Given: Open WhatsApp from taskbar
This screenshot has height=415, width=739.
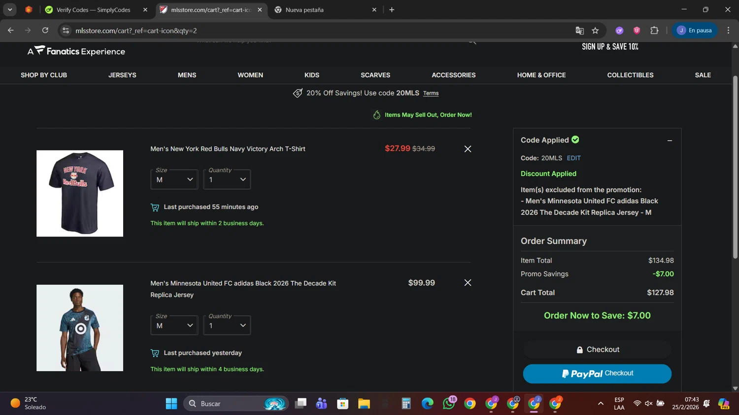Looking at the screenshot, I should pyautogui.click(x=449, y=404).
